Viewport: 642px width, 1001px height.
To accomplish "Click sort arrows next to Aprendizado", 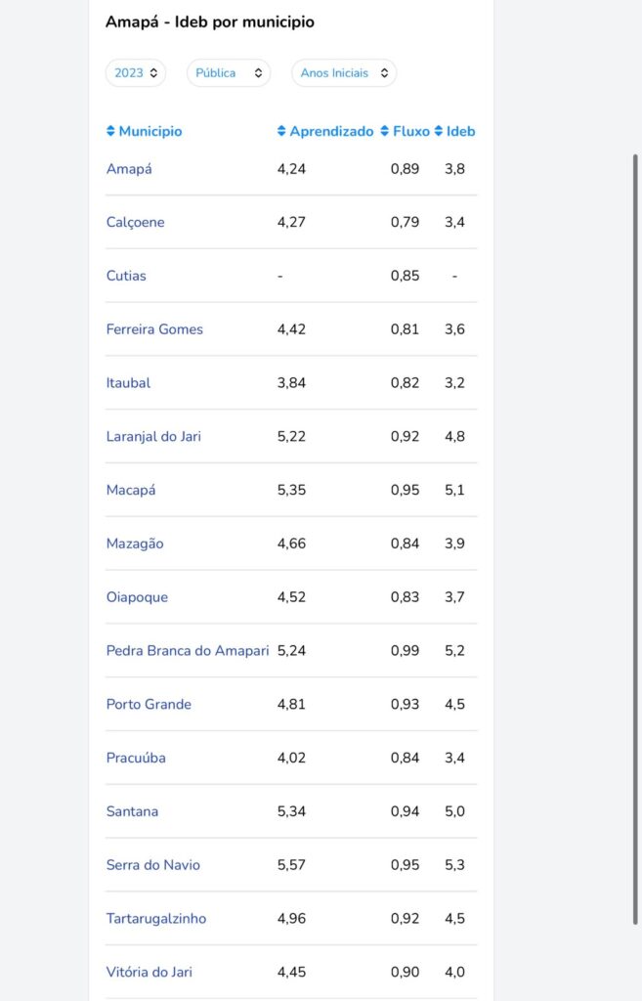I will tap(281, 131).
